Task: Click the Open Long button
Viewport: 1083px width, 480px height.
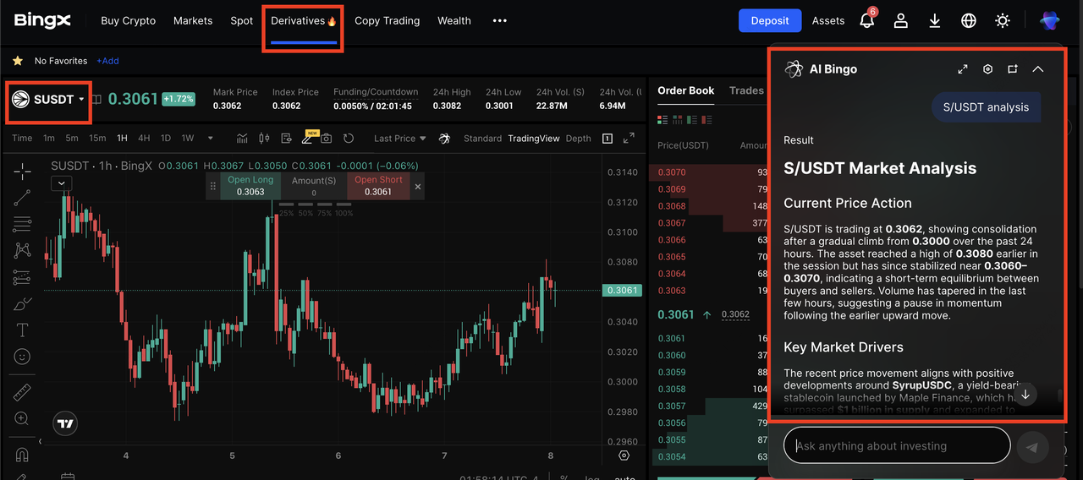Action: (x=250, y=186)
